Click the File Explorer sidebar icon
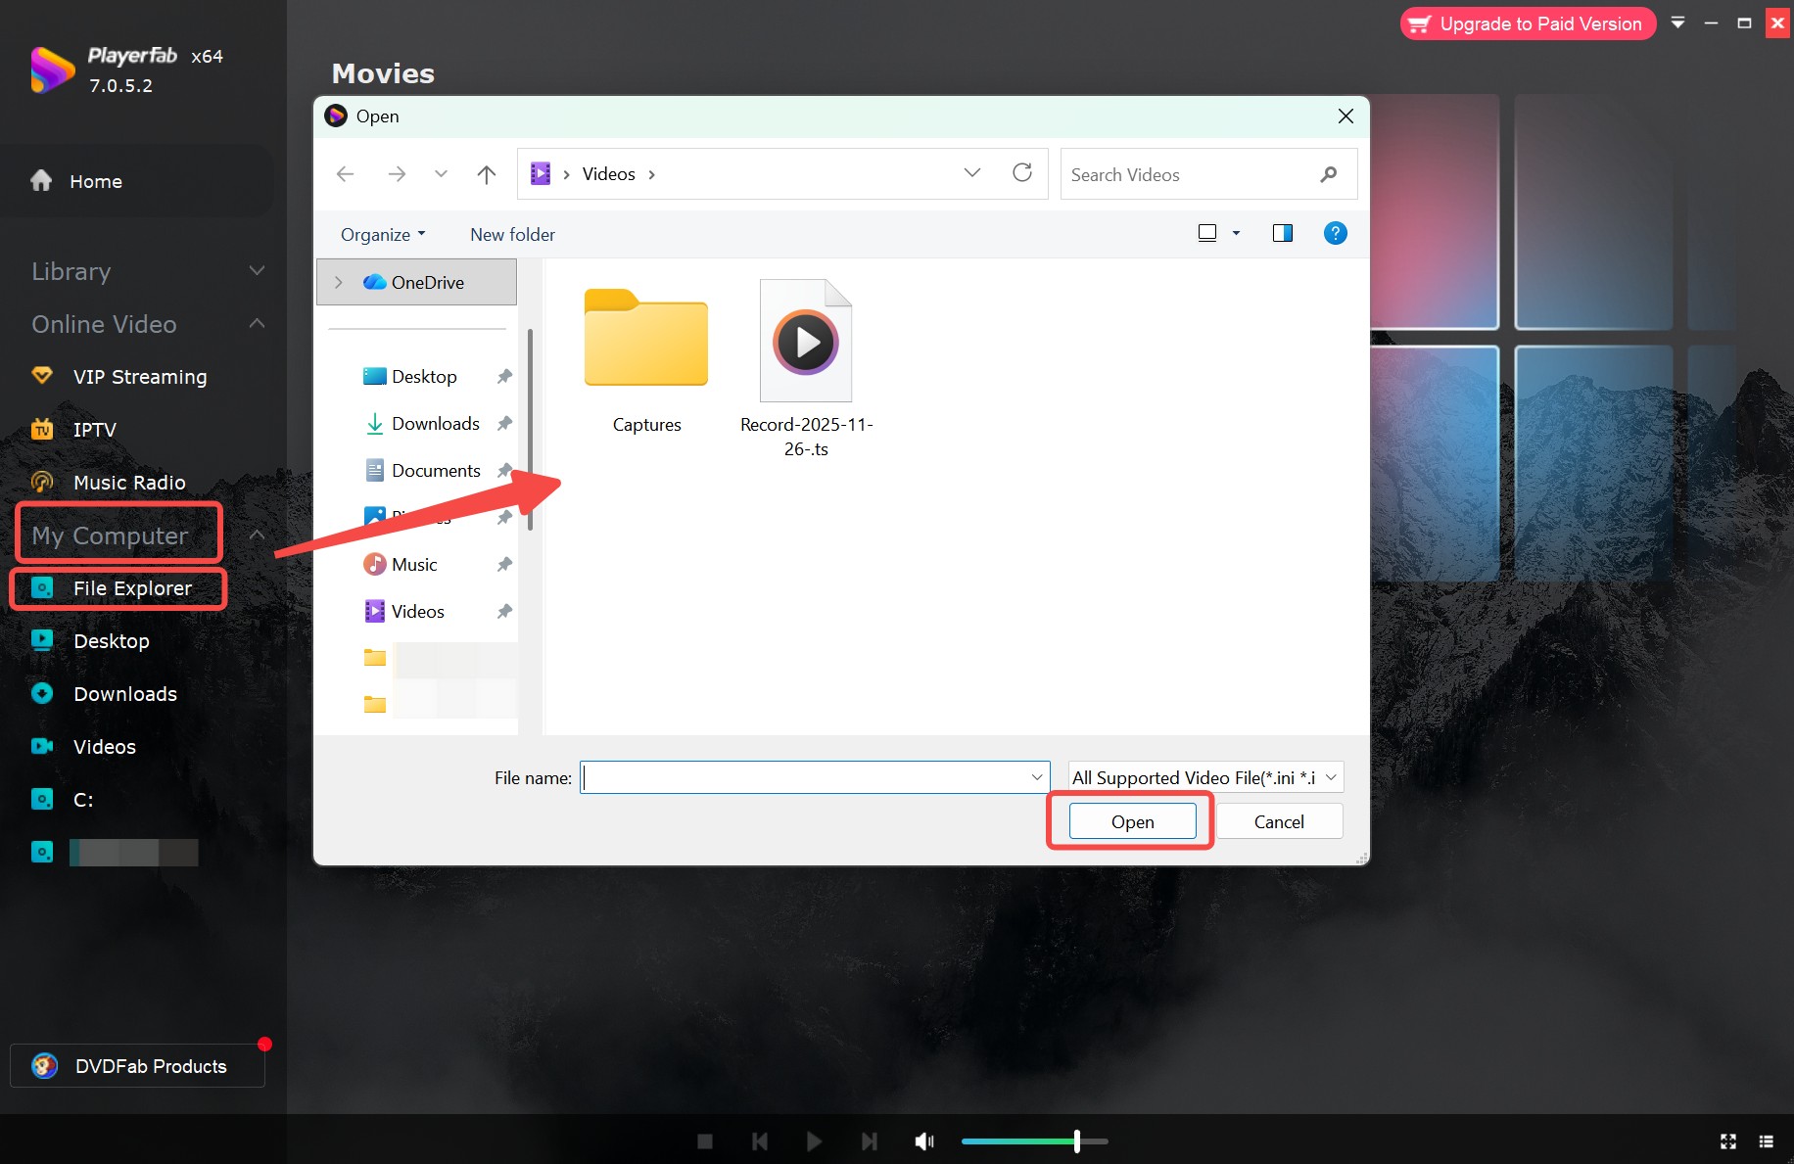The image size is (1794, 1164). (x=43, y=587)
